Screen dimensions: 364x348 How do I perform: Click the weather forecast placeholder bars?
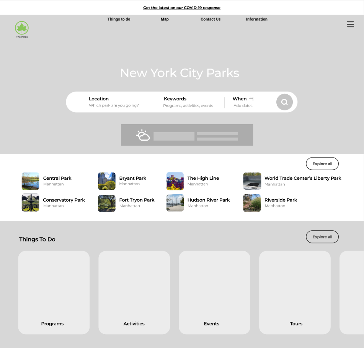pyautogui.click(x=196, y=136)
